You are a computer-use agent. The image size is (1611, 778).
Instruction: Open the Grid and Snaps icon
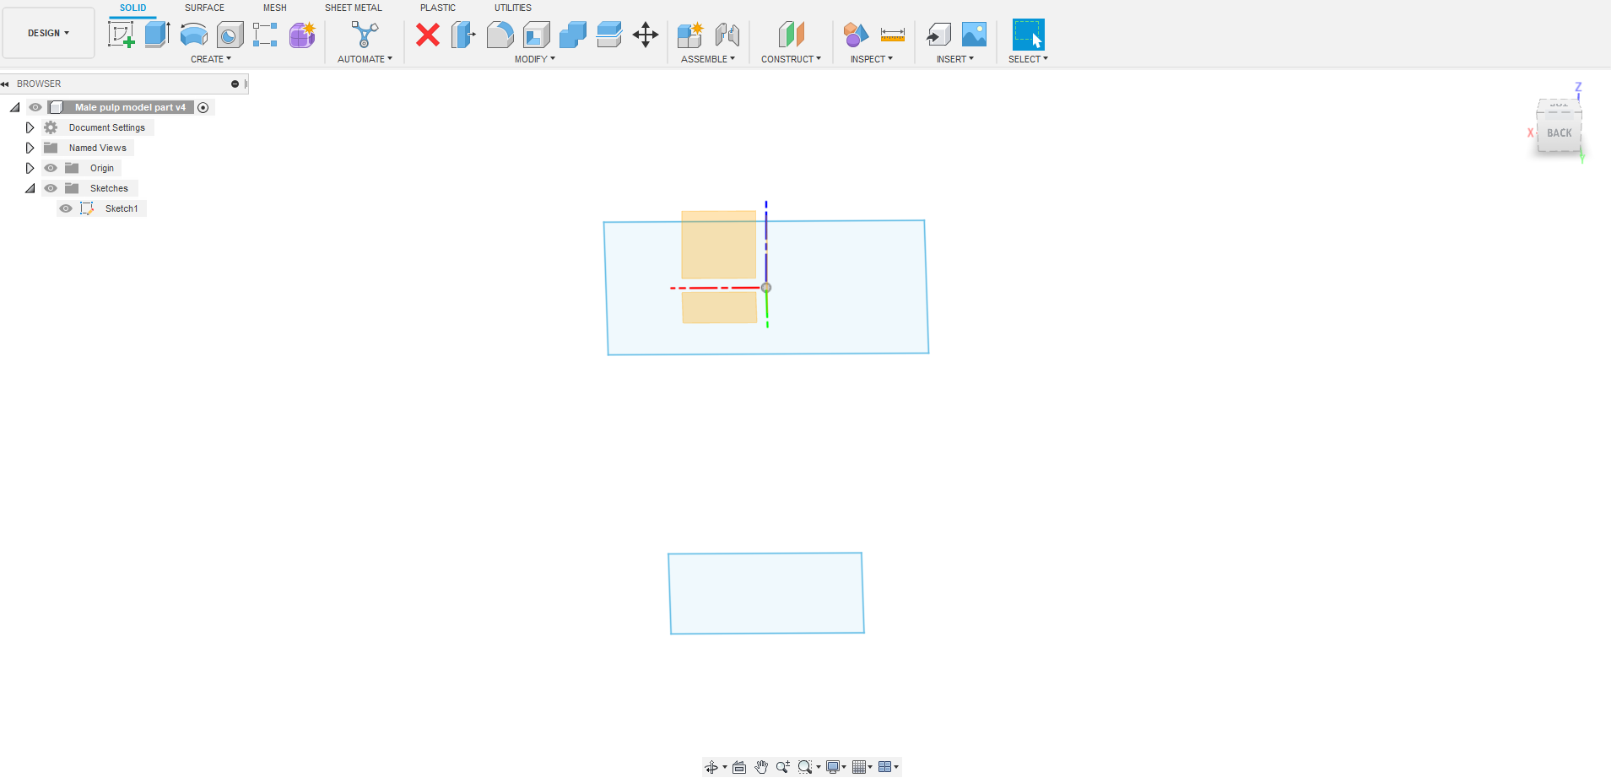pyautogui.click(x=859, y=767)
